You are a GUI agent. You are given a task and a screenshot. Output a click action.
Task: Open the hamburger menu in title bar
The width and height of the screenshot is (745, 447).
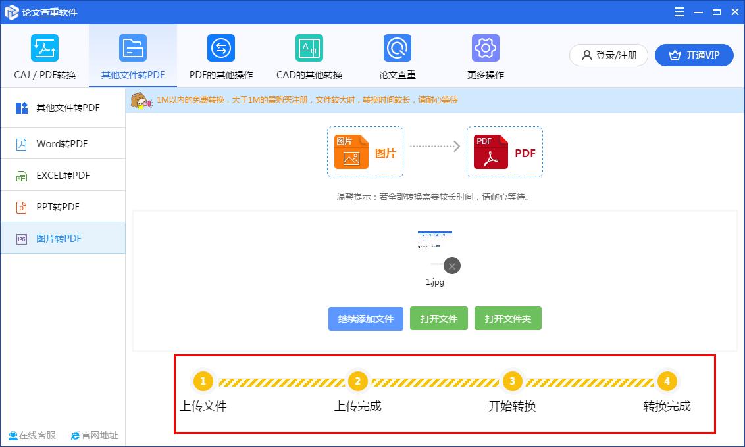[x=679, y=11]
